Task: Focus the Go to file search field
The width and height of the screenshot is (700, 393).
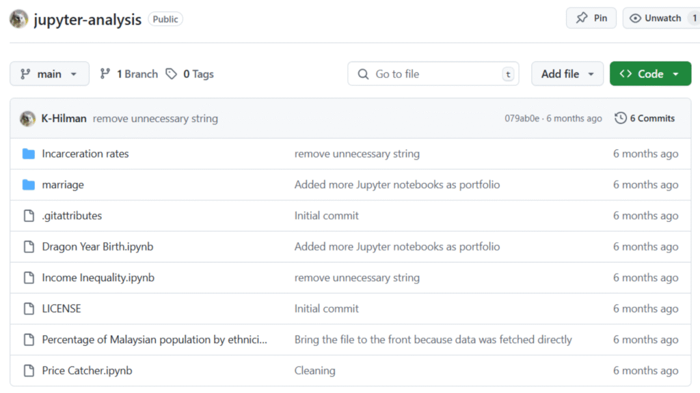Action: [433, 74]
